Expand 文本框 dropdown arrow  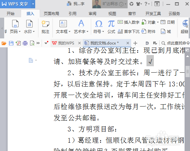point(69,32)
